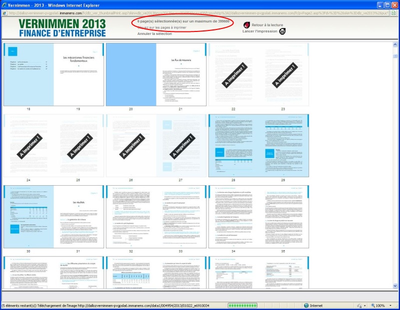Image resolution: width=400 pixels, height=310 pixels.
Task: Click the printer icon next to Lancer l'impression
Action: (282, 31)
